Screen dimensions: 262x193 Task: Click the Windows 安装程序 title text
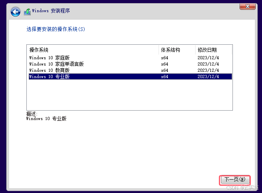click(51, 11)
